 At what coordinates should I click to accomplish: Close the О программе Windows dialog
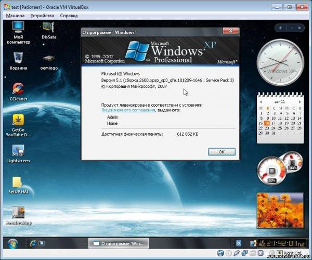(x=230, y=31)
